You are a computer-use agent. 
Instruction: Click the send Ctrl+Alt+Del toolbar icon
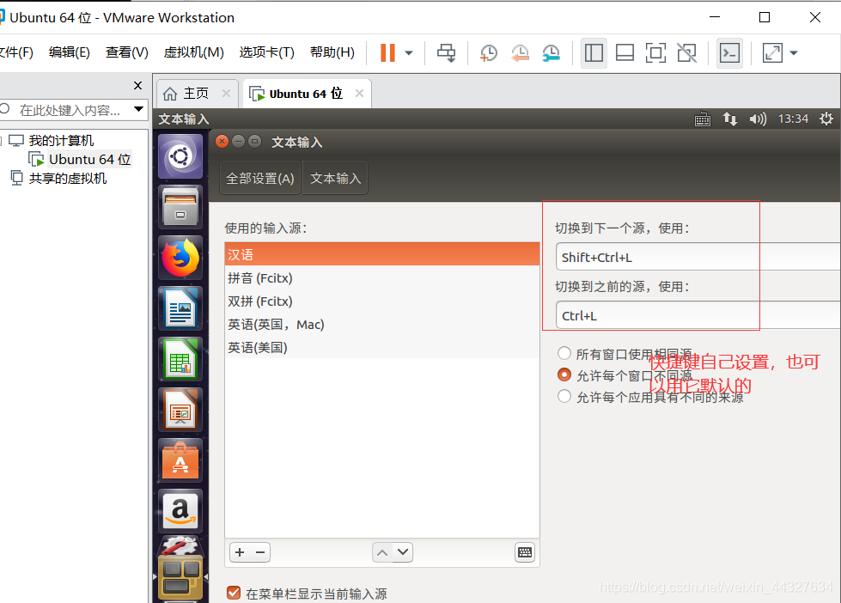(x=446, y=52)
